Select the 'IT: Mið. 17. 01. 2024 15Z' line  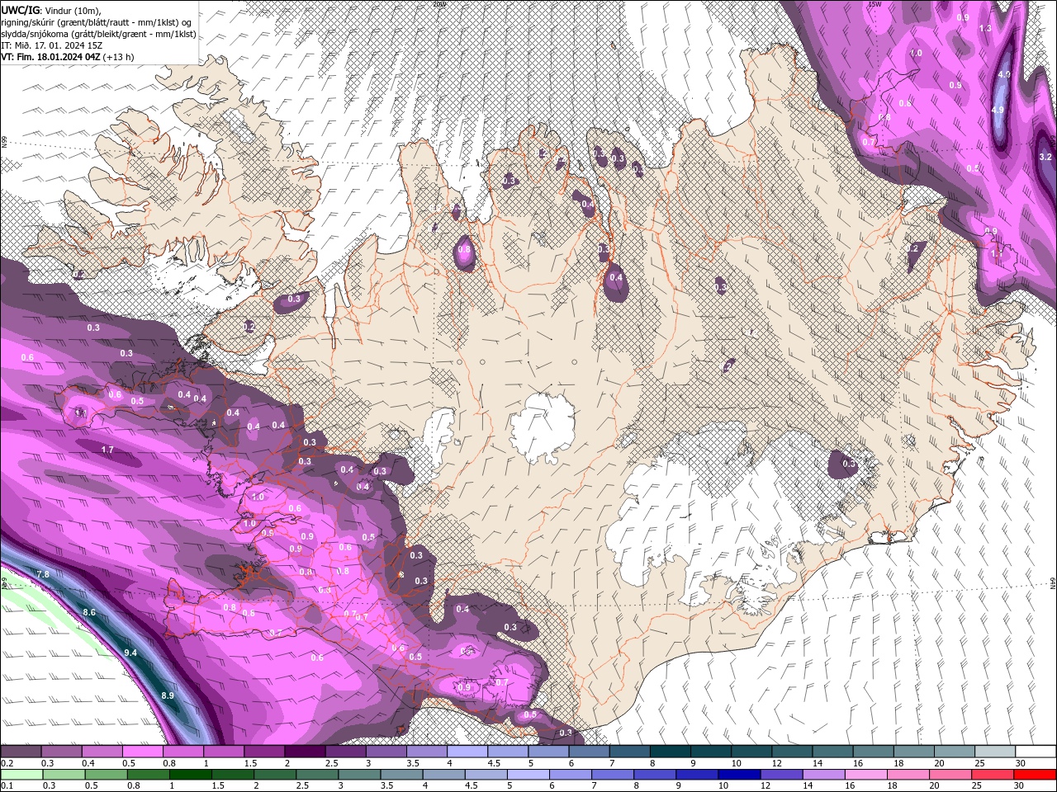pyautogui.click(x=51, y=45)
